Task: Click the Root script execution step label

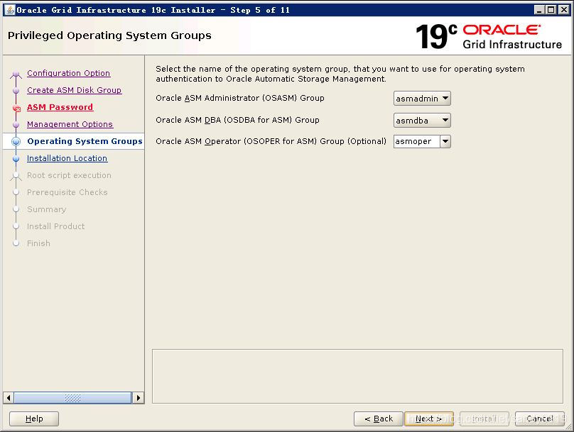Action: (69, 175)
